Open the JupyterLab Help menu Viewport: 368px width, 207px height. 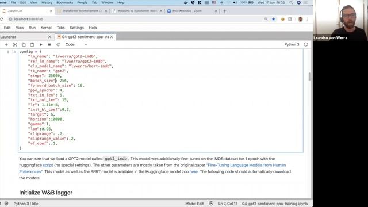coord(93,28)
